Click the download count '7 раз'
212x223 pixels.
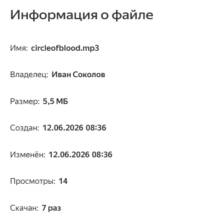[x=51, y=208]
